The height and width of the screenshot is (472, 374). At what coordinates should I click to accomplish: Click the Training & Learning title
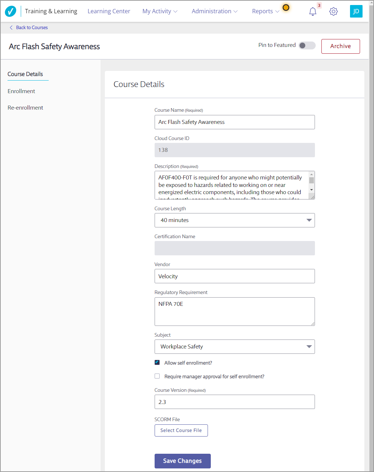(x=51, y=11)
